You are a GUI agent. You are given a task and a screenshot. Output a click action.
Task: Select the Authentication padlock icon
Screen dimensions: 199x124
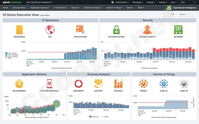click(x=116, y=30)
